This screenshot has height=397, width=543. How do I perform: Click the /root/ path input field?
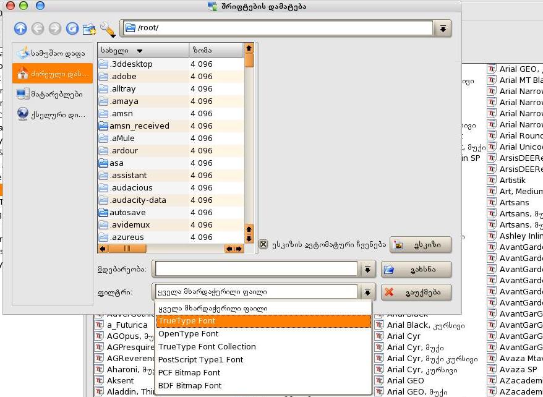[x=278, y=28]
